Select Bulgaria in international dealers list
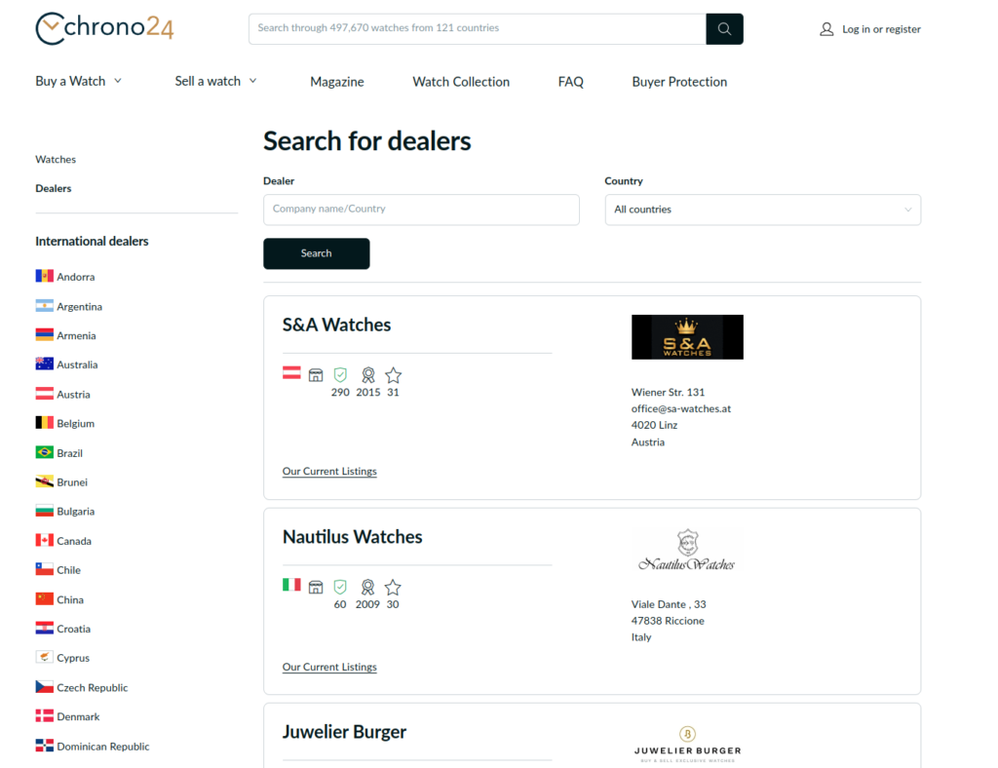 tap(76, 512)
